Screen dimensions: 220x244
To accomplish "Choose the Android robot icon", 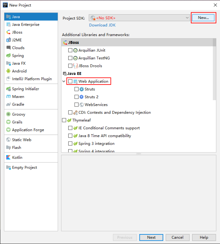I will tap(9, 71).
